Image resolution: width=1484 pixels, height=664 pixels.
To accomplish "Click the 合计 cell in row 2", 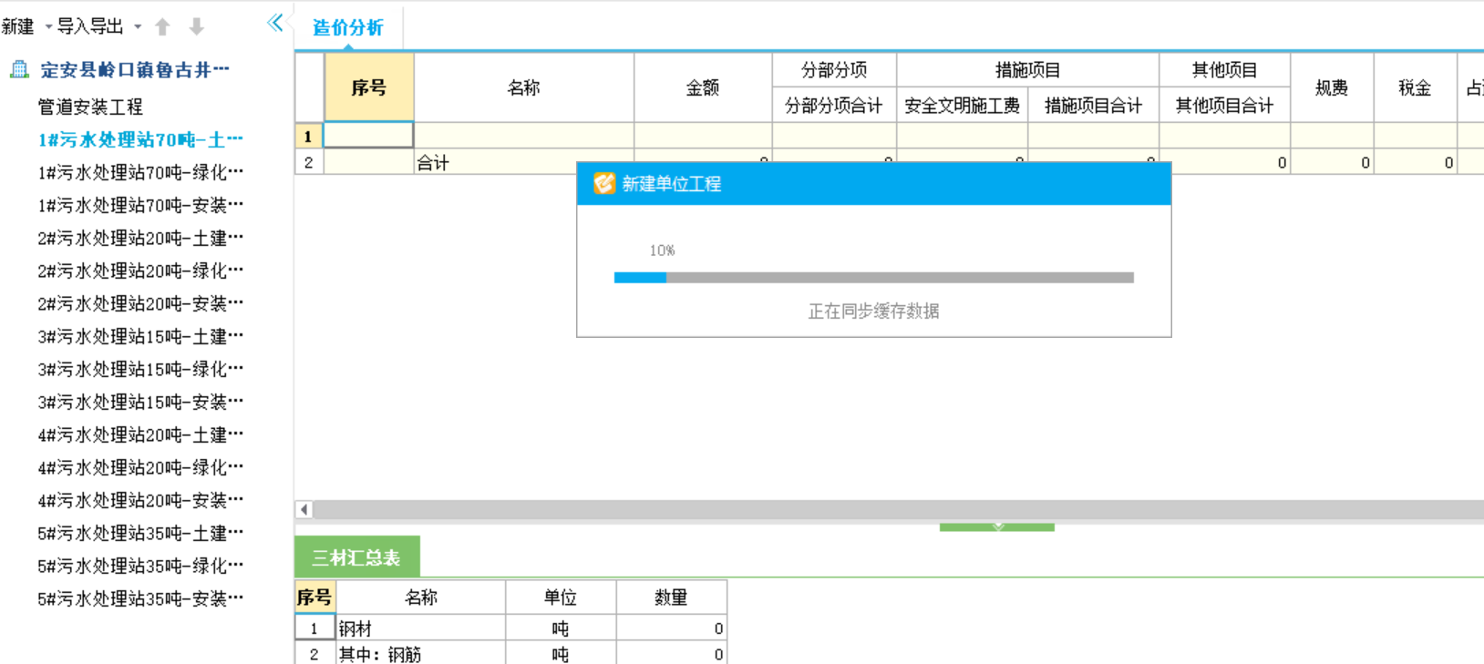I will point(524,162).
